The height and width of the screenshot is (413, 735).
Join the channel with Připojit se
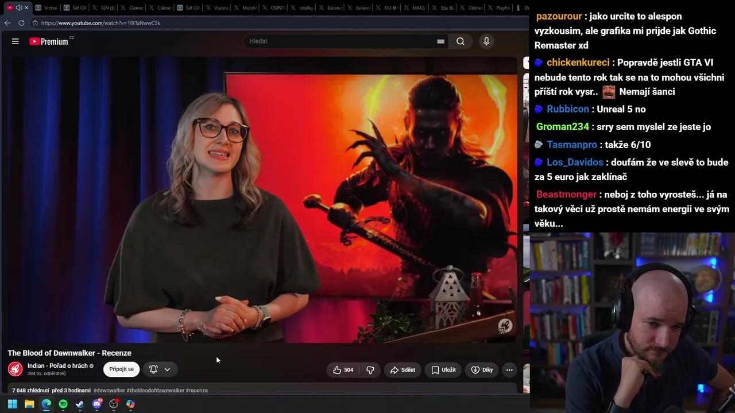(121, 369)
